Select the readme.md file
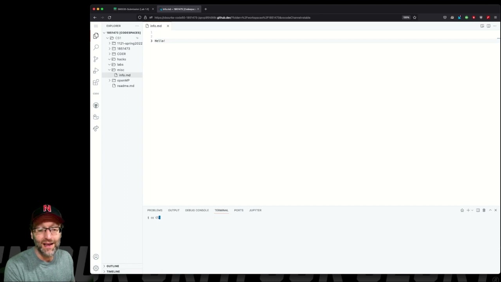 [125, 86]
